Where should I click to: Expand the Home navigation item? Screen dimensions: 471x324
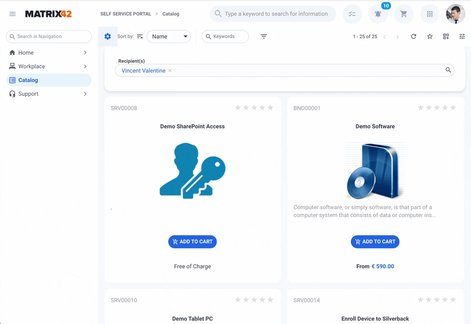pyautogui.click(x=85, y=52)
